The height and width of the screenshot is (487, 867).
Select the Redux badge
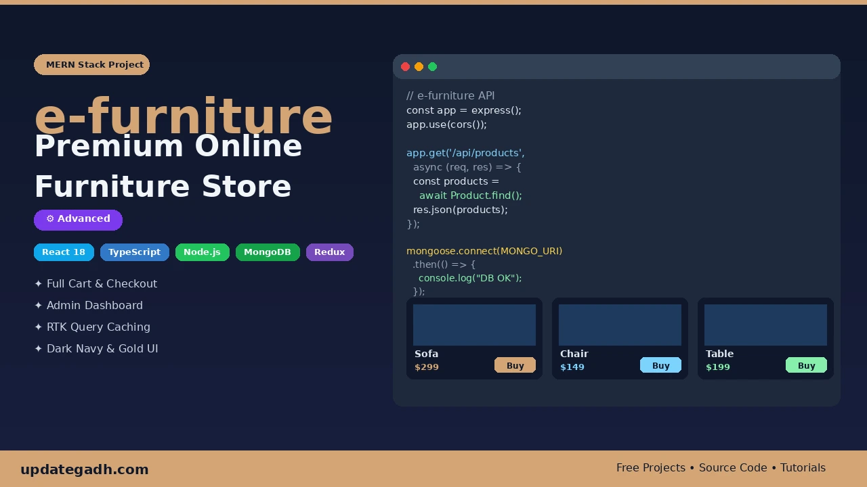pyautogui.click(x=329, y=252)
